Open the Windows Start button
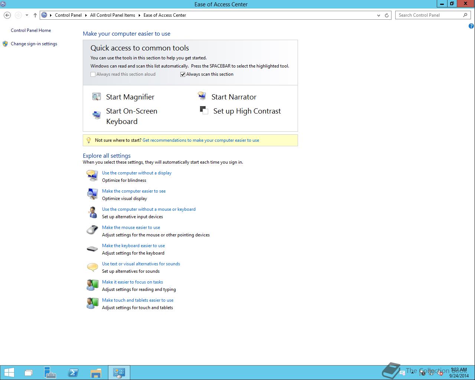The image size is (475, 380). [9, 373]
